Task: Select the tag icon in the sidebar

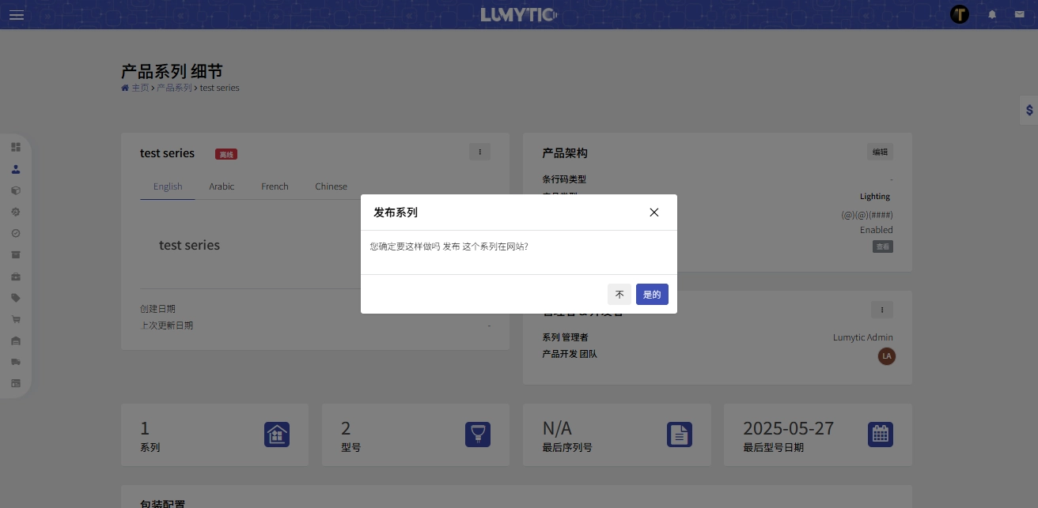Action: pos(16,297)
